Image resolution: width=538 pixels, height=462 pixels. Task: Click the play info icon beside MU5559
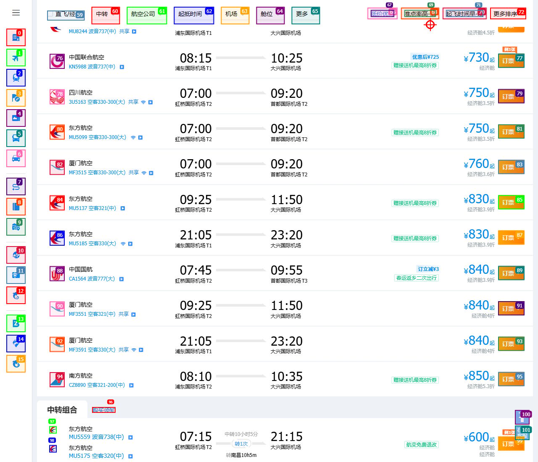[130, 437]
